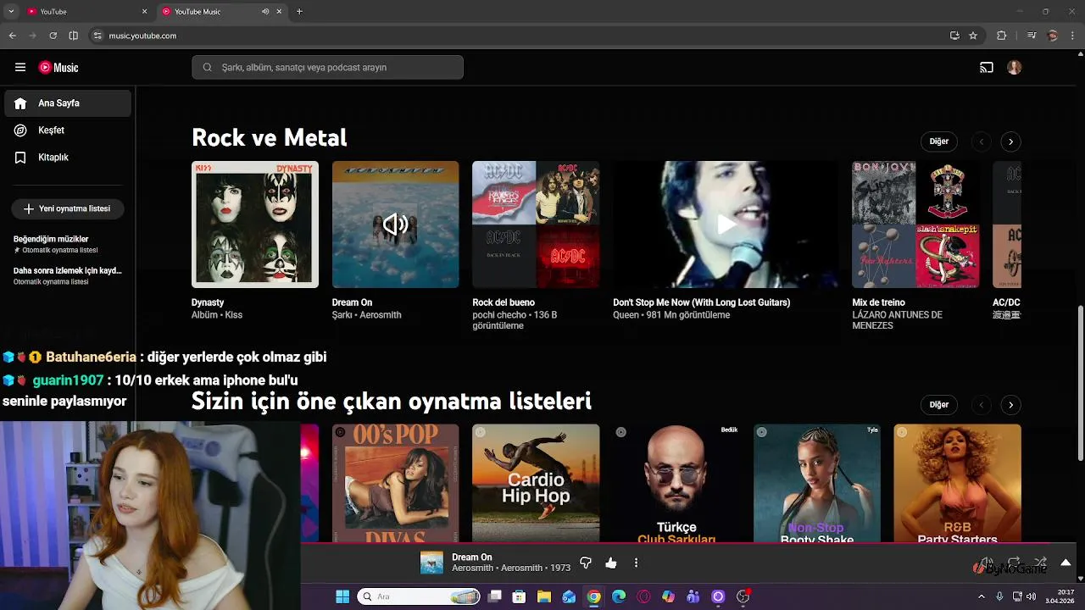Click Diğer next to featured playlists
This screenshot has width=1085, height=610.
click(938, 405)
